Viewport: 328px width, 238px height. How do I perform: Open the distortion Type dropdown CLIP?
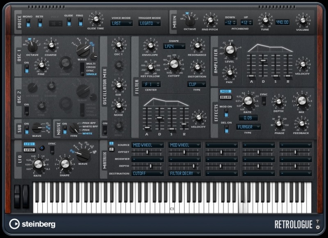pyautogui.click(x=196, y=84)
